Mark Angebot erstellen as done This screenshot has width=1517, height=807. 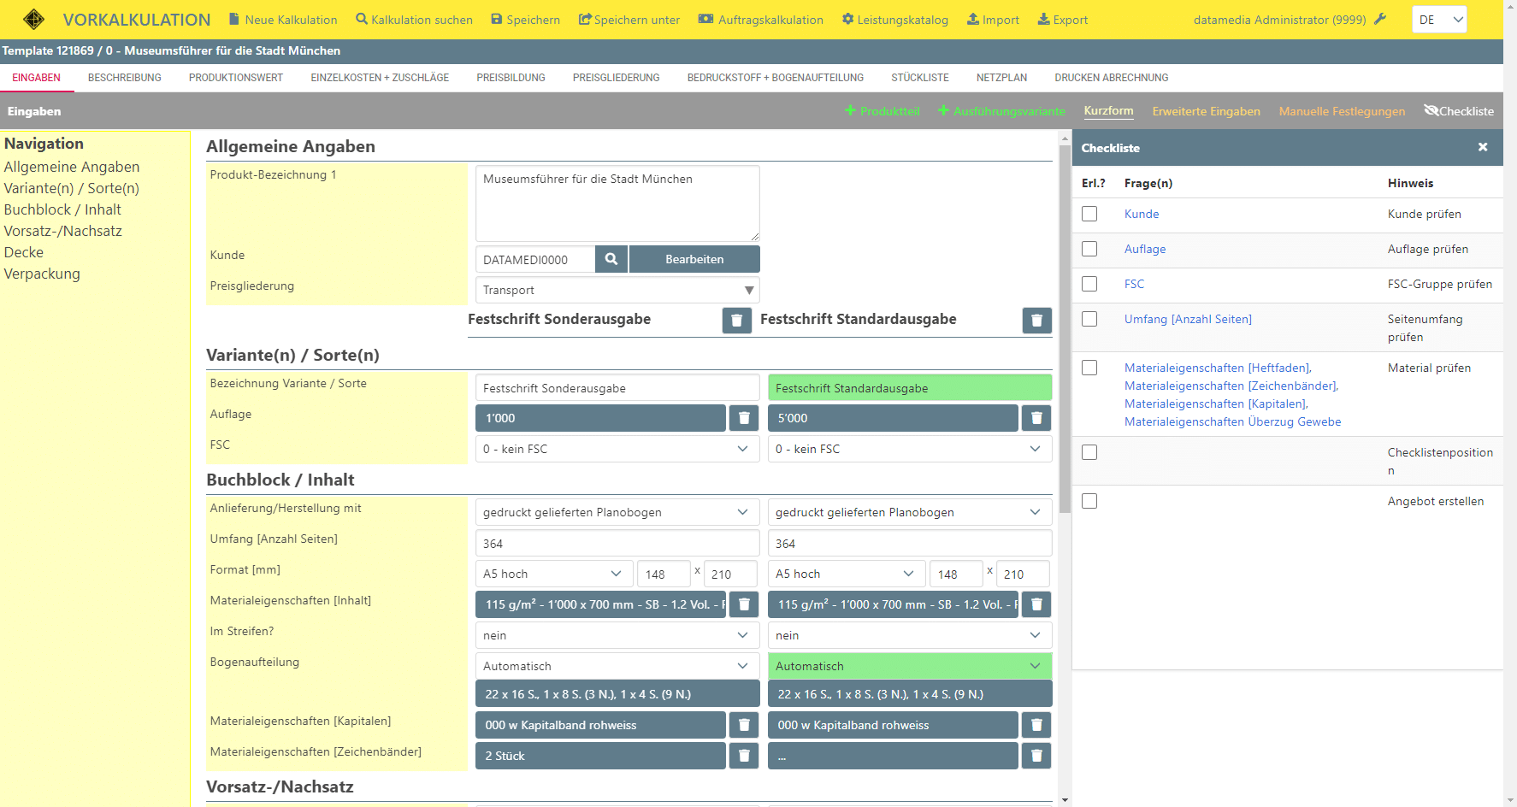pyautogui.click(x=1089, y=501)
